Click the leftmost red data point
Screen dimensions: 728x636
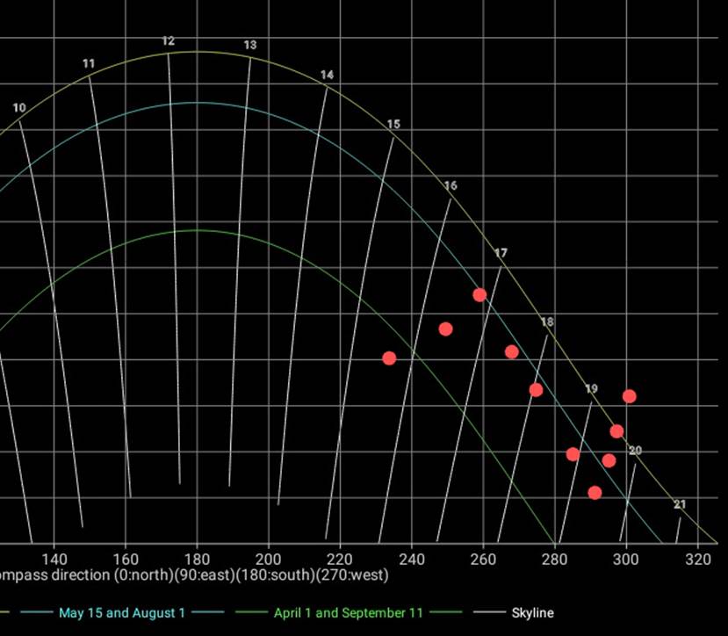click(x=389, y=358)
